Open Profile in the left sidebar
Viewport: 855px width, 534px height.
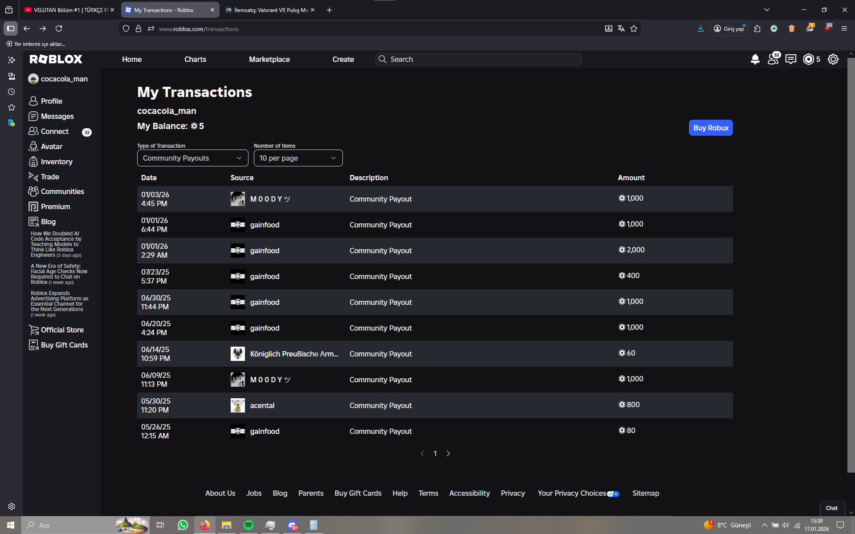[x=45, y=101]
